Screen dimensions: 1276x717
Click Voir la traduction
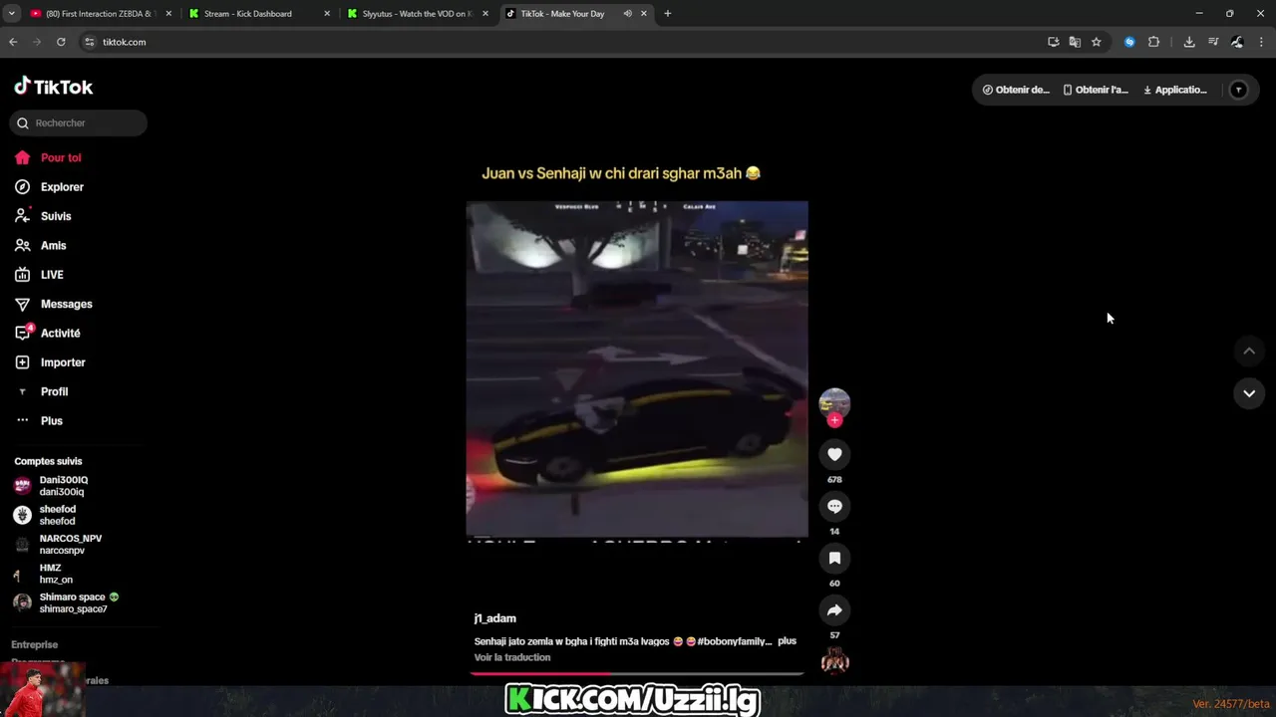pos(512,657)
